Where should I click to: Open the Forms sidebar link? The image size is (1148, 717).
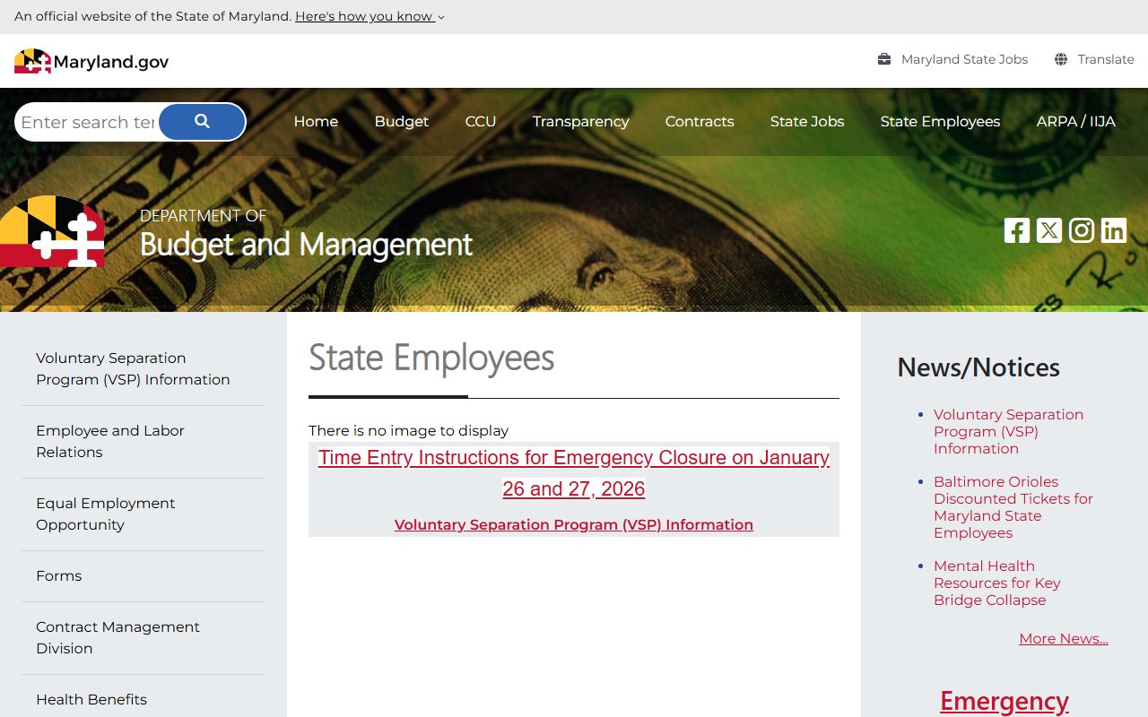[x=143, y=575]
